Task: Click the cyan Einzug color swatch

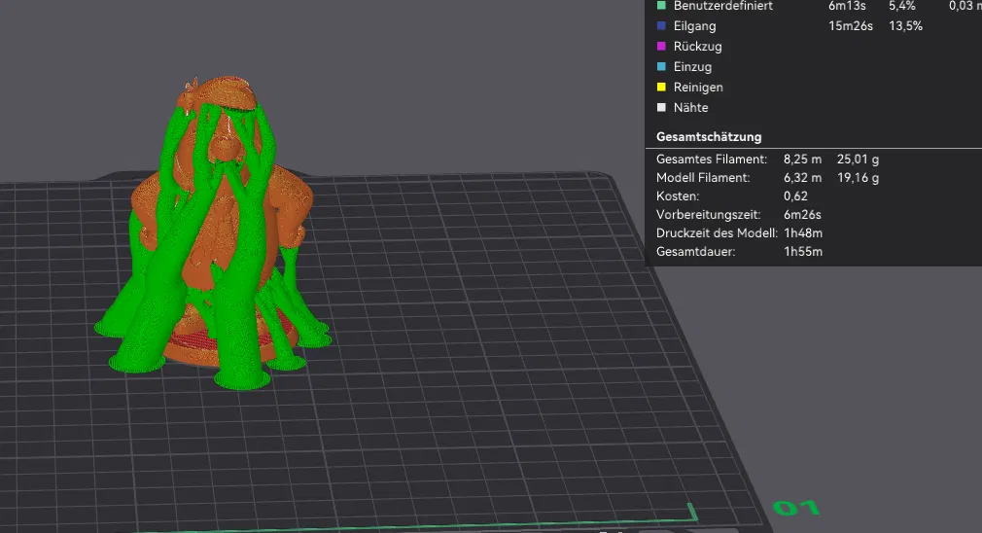Action: click(661, 66)
